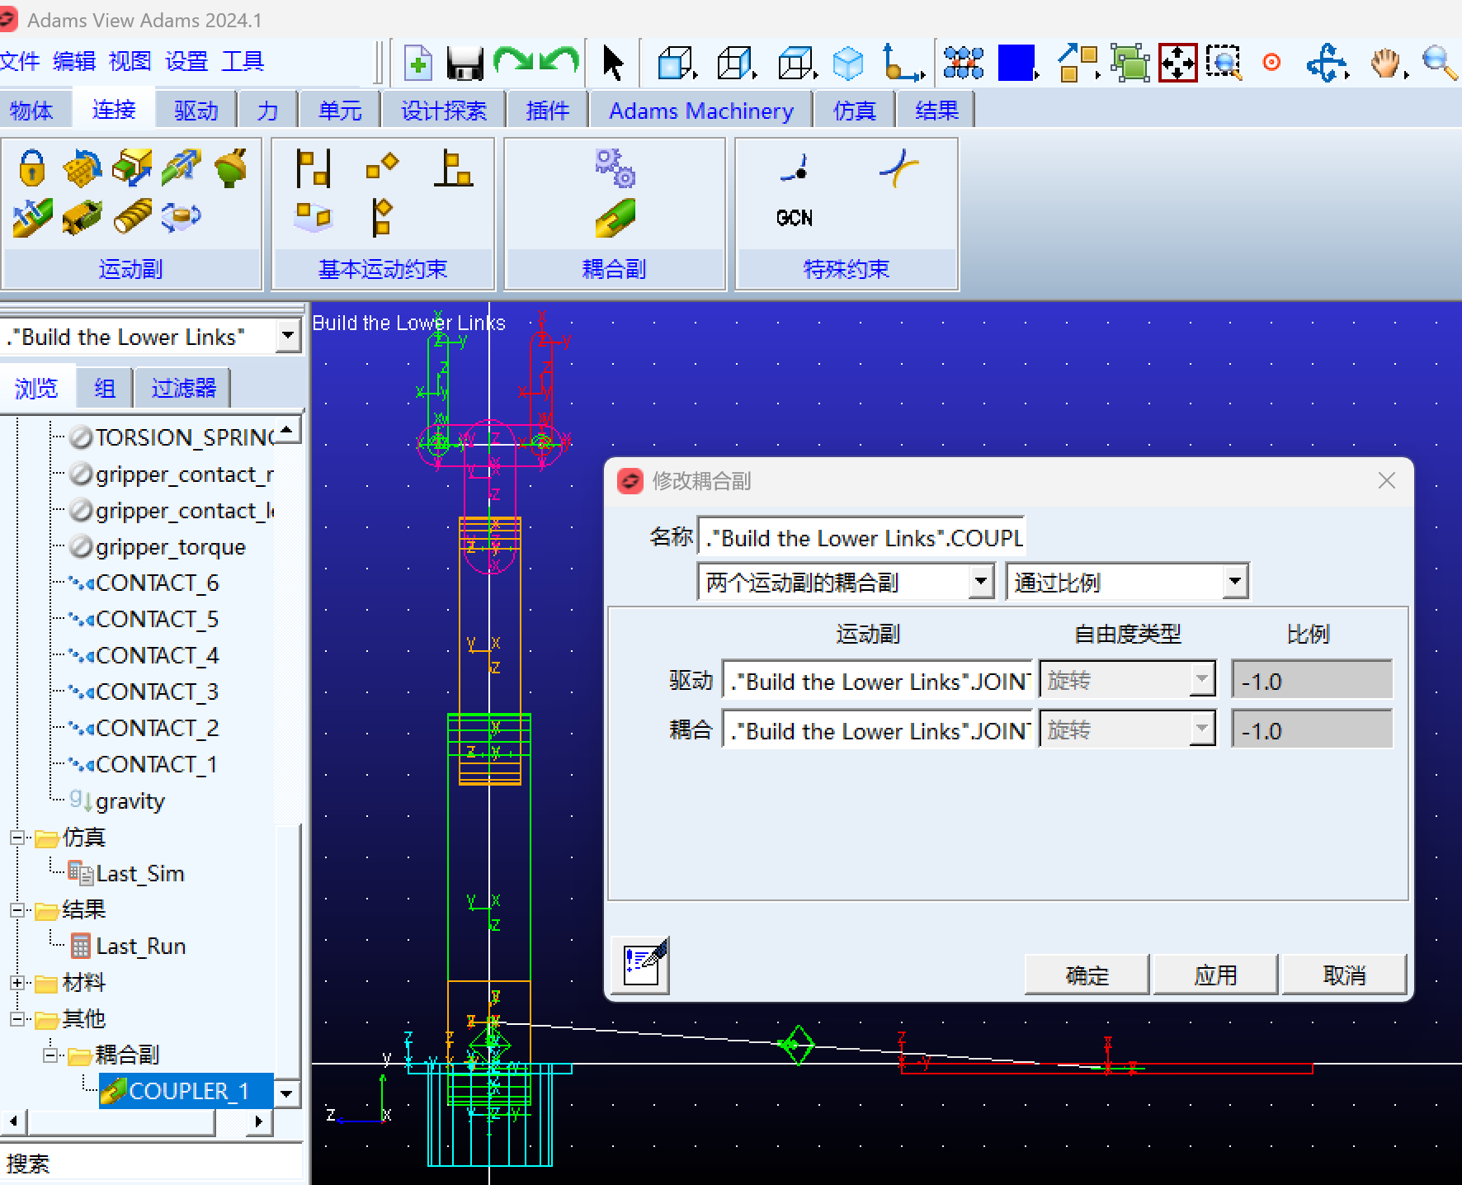Collapse the 仿真 folder in the tree

coord(17,838)
